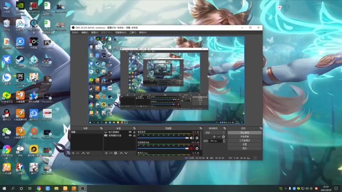Remove selected scene using the minus icon

(x=78, y=153)
